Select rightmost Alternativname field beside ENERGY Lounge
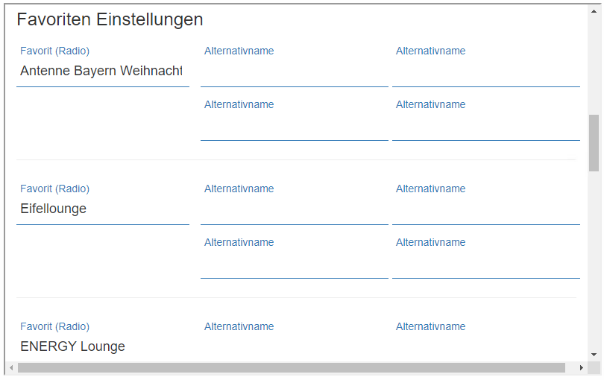This screenshot has width=604, height=380. pos(485,346)
